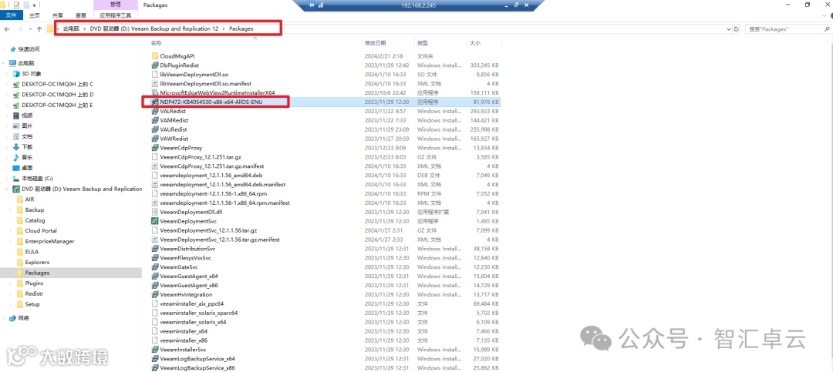Select MicrosoftEdgeWebView2RuntimeInstallerX64 file icon
Image resolution: width=833 pixels, height=372 pixels.
click(154, 92)
